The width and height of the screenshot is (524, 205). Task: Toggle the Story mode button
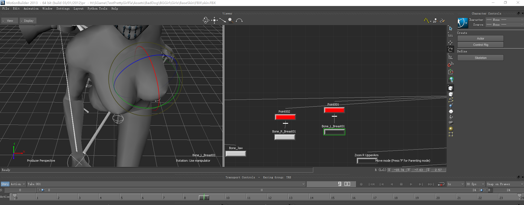click(x=5, y=184)
